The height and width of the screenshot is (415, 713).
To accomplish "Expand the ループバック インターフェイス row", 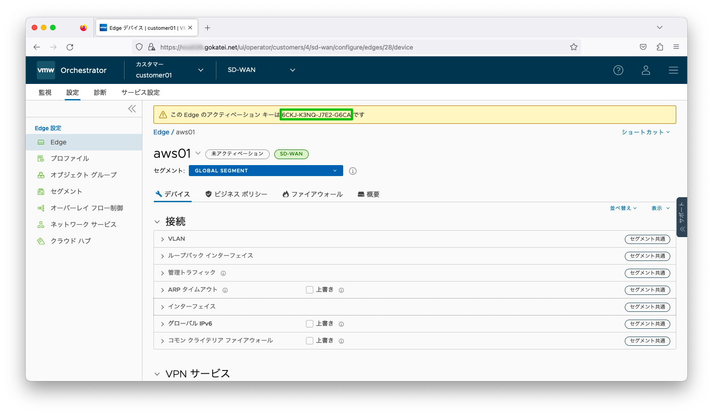I will pos(162,256).
